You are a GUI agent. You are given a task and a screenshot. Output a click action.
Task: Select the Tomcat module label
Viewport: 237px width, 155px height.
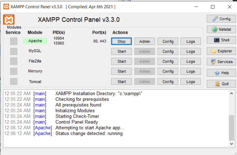pyautogui.click(x=35, y=82)
